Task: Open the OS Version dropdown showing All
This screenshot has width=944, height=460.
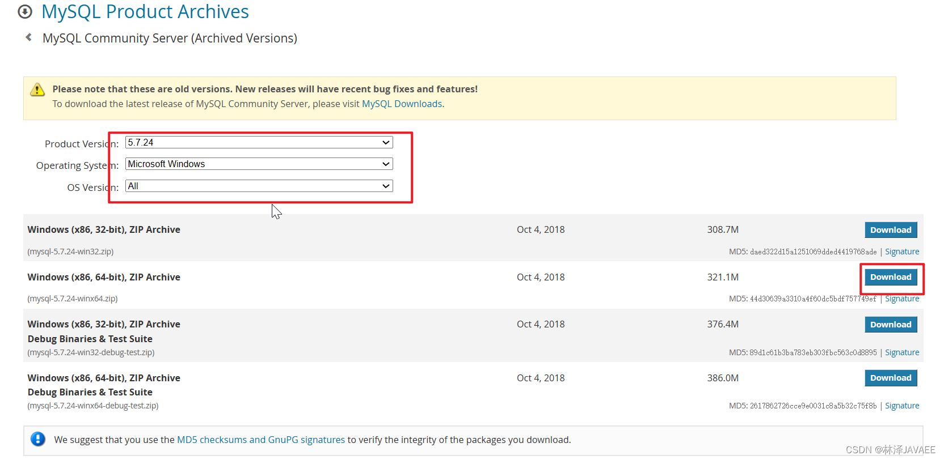Action: click(x=259, y=186)
